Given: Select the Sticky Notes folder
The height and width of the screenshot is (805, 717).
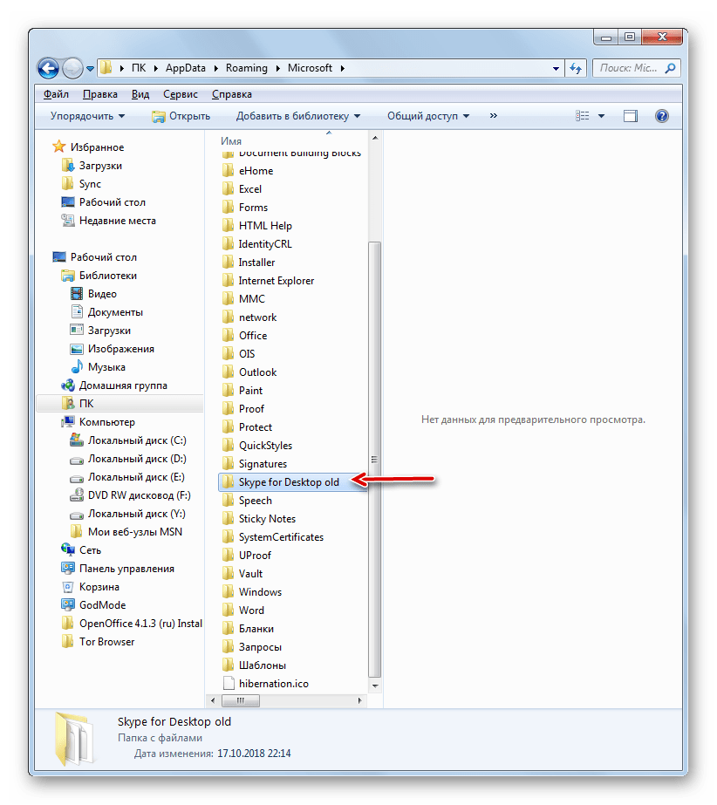Looking at the screenshot, I should [x=259, y=519].
